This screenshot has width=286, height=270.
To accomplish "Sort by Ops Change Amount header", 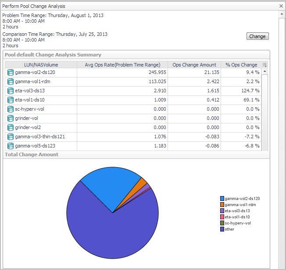I will 194,65.
